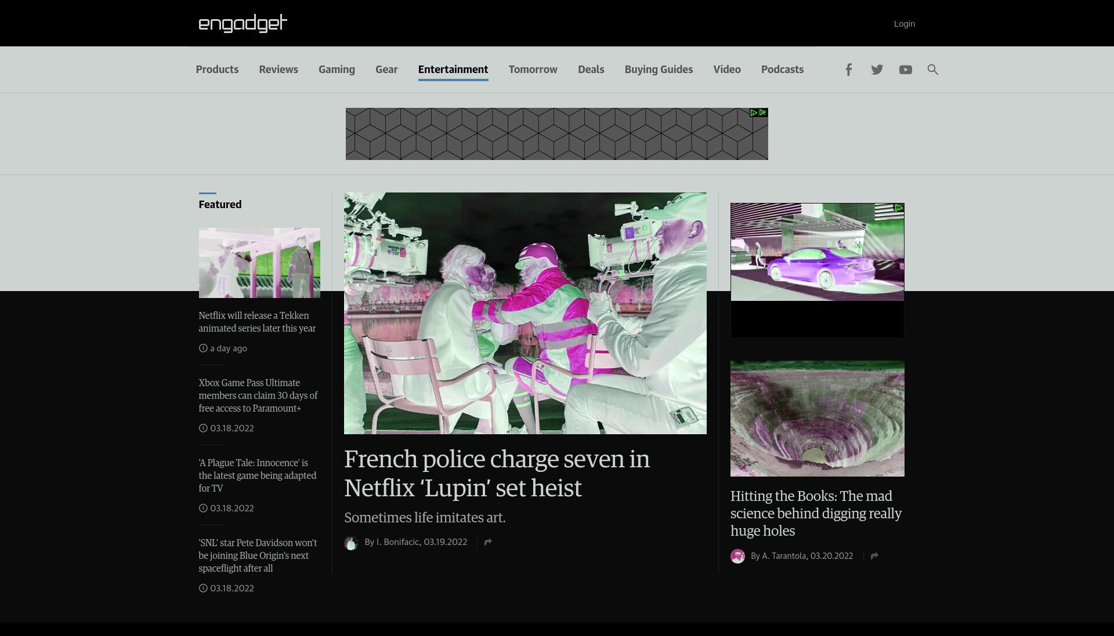Open Engadget's Facebook page icon
Viewport: 1114px width, 636px height.
pos(848,70)
